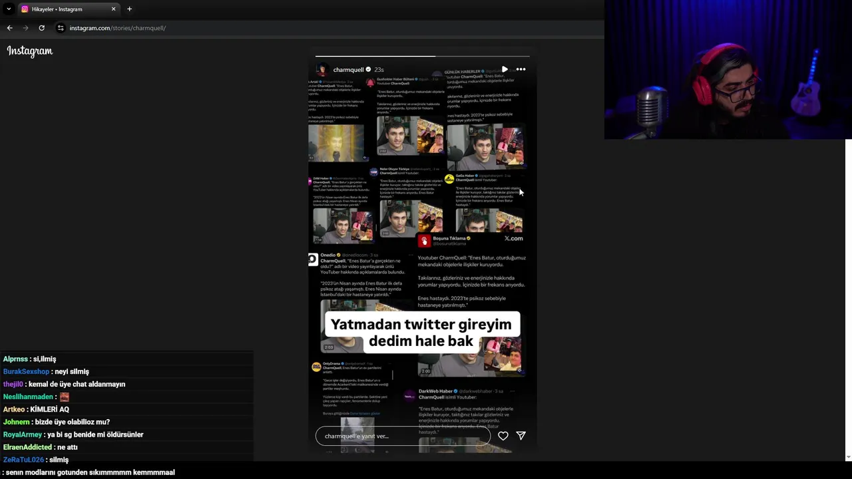Click the BurakSexshop username in chat

coord(26,372)
